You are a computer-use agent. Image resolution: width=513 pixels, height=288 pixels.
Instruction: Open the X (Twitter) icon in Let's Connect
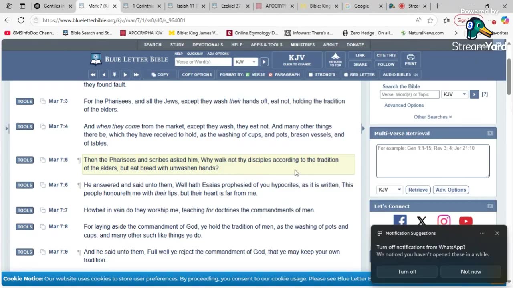422,221
